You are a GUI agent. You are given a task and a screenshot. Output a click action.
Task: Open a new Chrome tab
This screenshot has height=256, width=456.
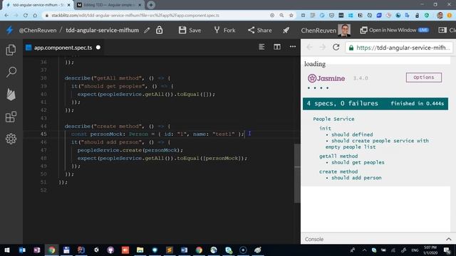coord(151,5)
